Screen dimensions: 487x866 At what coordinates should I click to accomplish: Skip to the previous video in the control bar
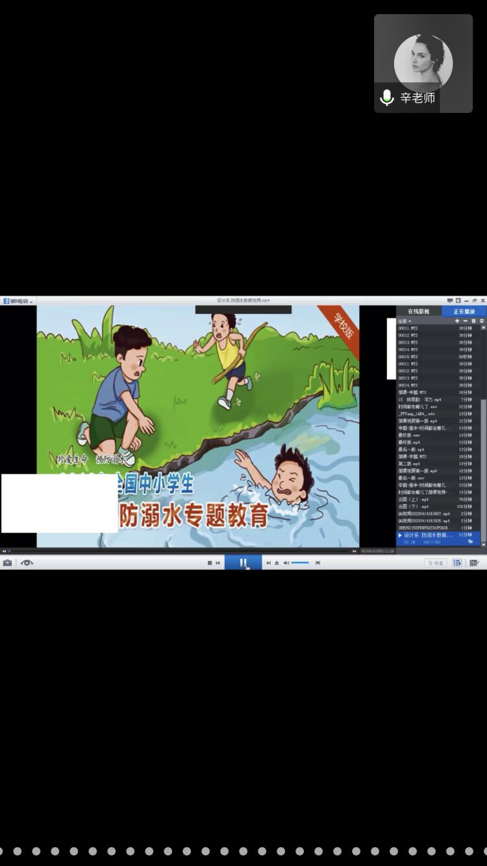(x=218, y=563)
